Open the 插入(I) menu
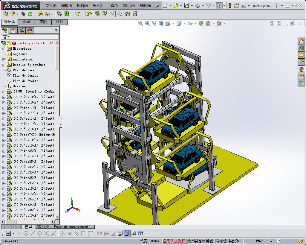306x245 pixels. point(97,6)
